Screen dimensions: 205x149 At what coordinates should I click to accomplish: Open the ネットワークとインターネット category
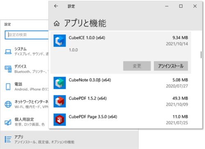pos(25,104)
